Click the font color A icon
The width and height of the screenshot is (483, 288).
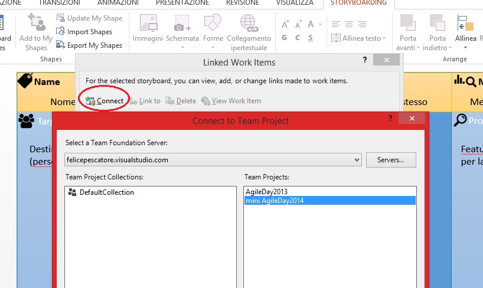pyautogui.click(x=311, y=24)
